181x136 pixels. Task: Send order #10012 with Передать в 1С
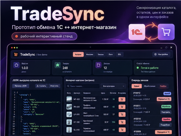pyautogui.click(x=164, y=99)
